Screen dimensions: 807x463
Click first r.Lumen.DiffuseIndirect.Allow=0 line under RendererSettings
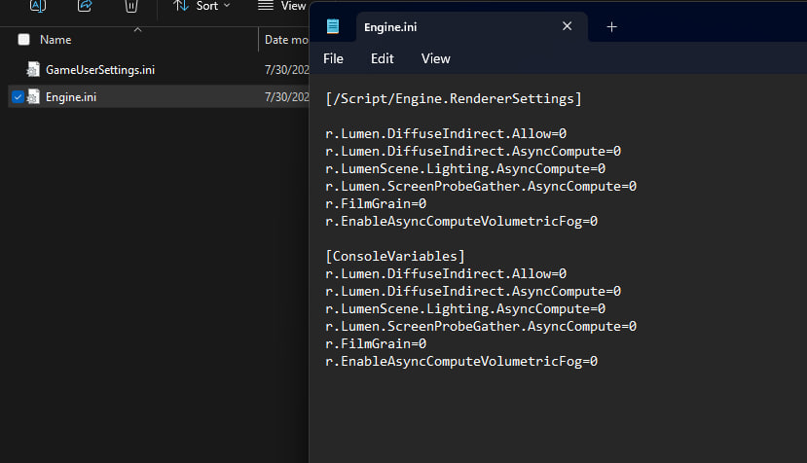coord(446,134)
